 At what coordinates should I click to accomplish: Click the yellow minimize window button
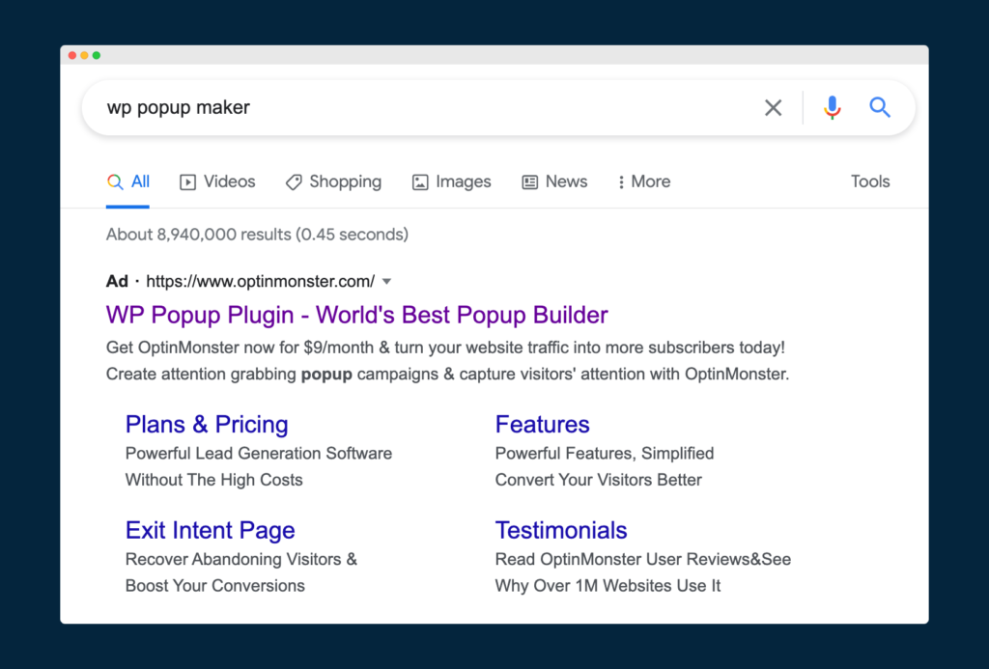[x=85, y=55]
